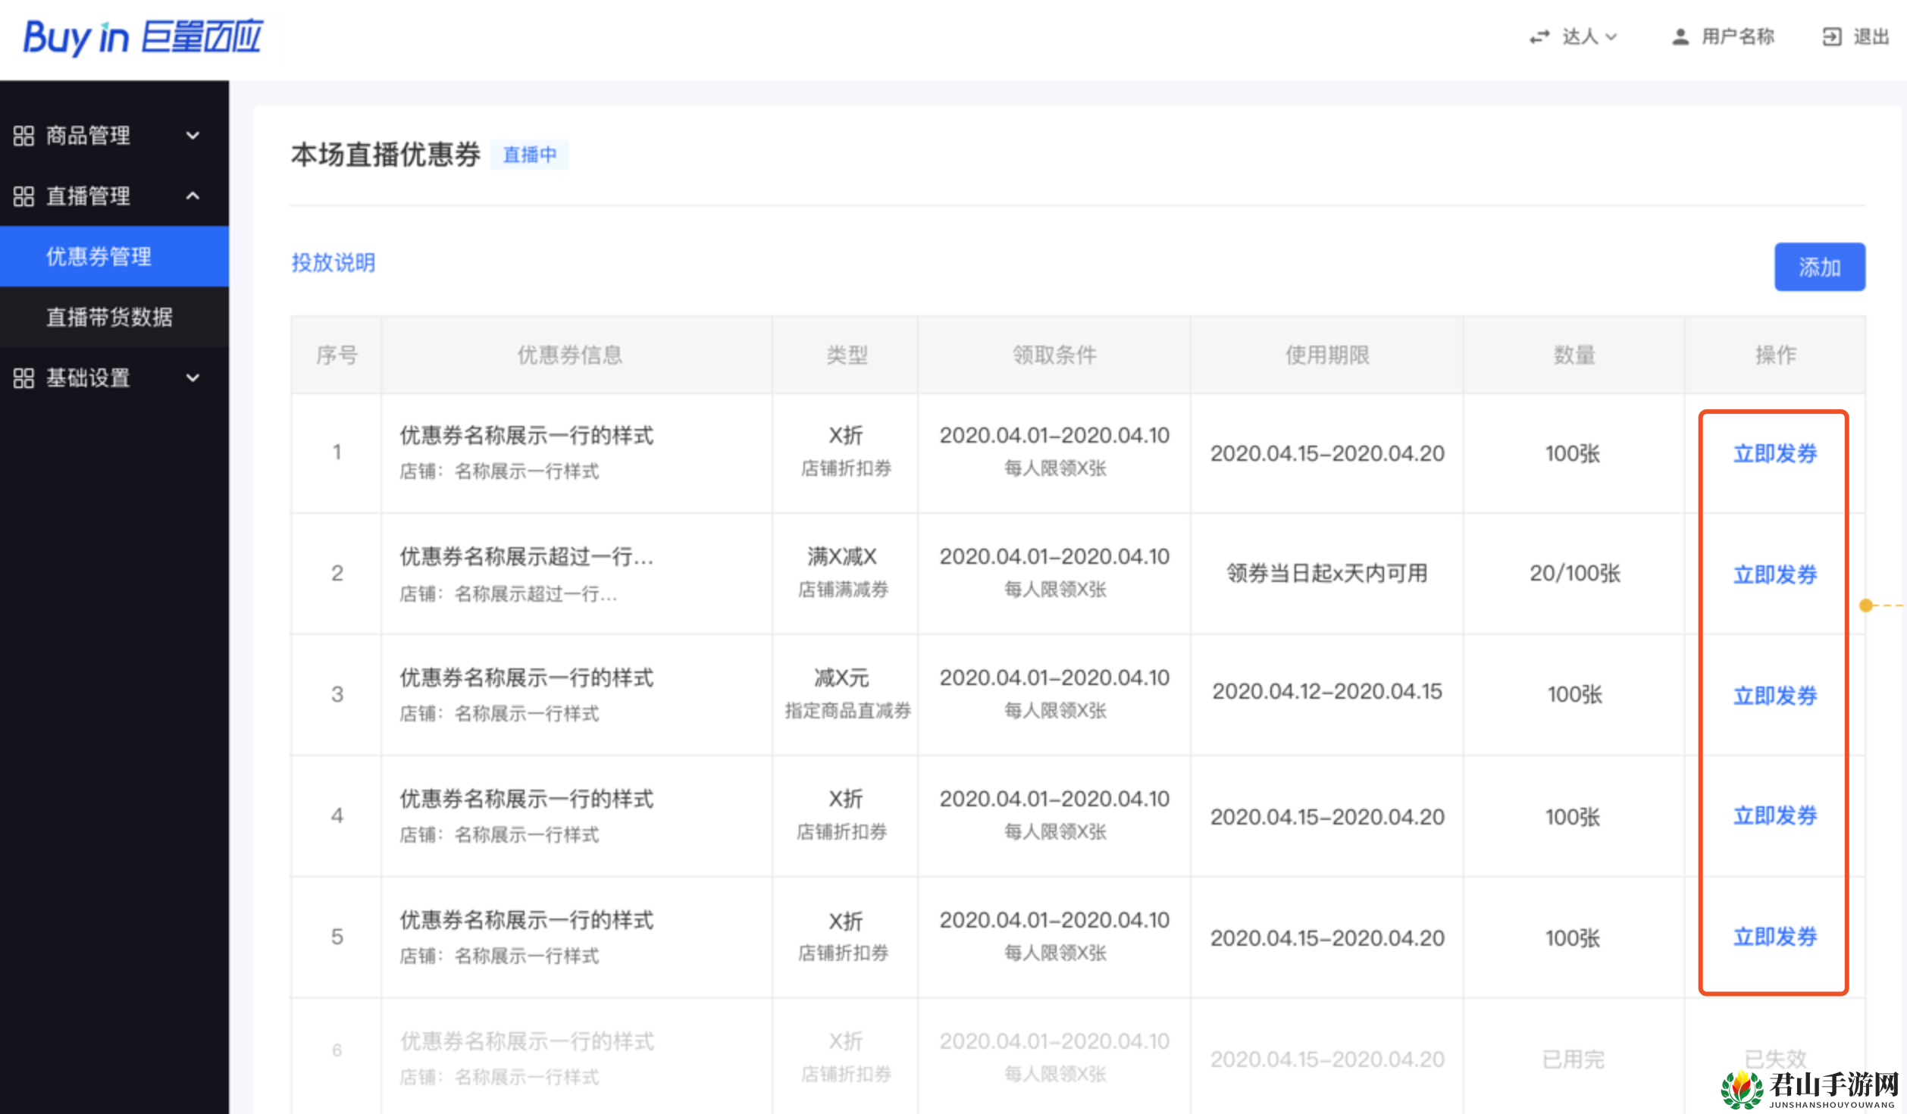Click 立即发券 for coupon row 2

pyautogui.click(x=1775, y=574)
